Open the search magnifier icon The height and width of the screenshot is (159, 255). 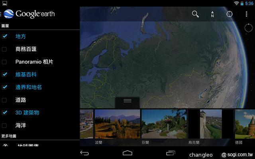pyautogui.click(x=195, y=14)
